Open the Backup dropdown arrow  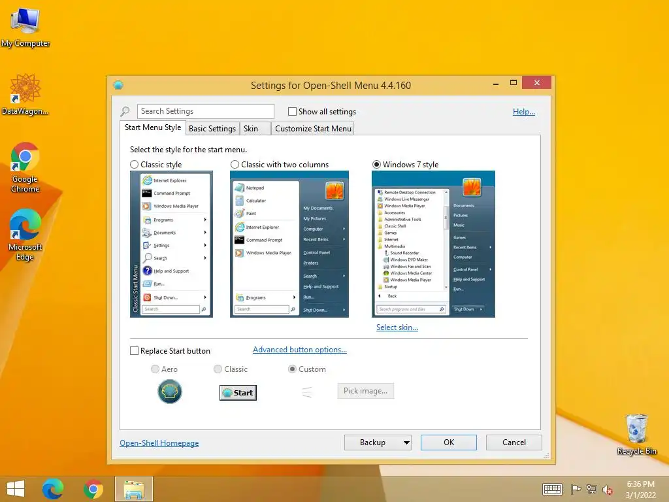tap(406, 443)
